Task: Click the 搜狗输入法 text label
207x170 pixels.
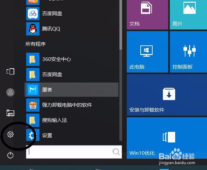Action: coord(54,120)
